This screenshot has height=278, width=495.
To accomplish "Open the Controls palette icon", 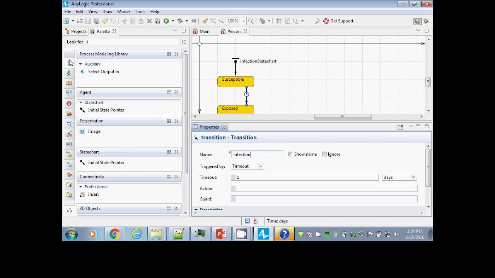I will pos(69,144).
